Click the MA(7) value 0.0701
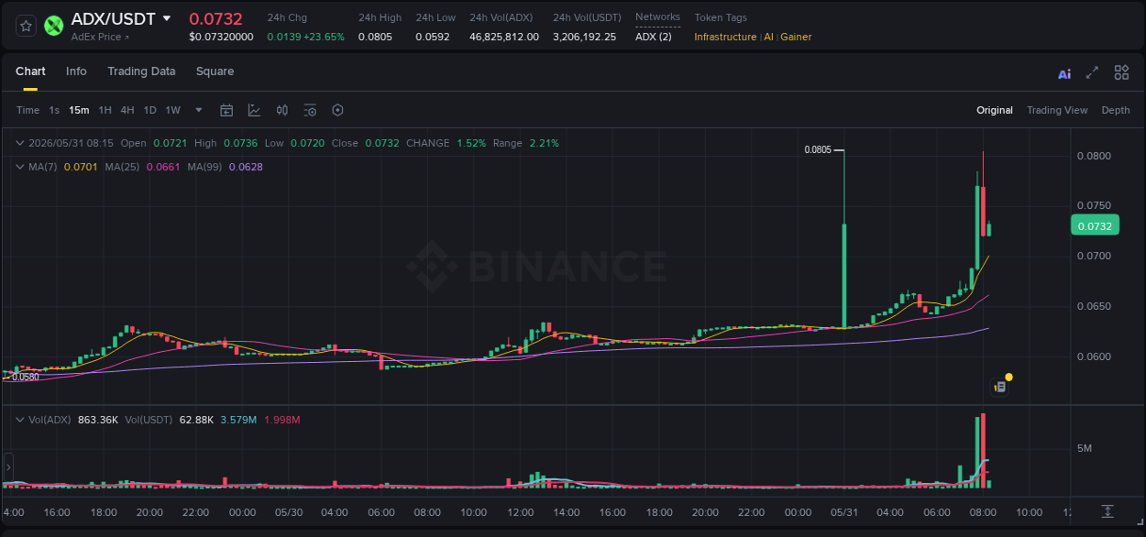Image resolution: width=1146 pixels, height=537 pixels. (80, 167)
